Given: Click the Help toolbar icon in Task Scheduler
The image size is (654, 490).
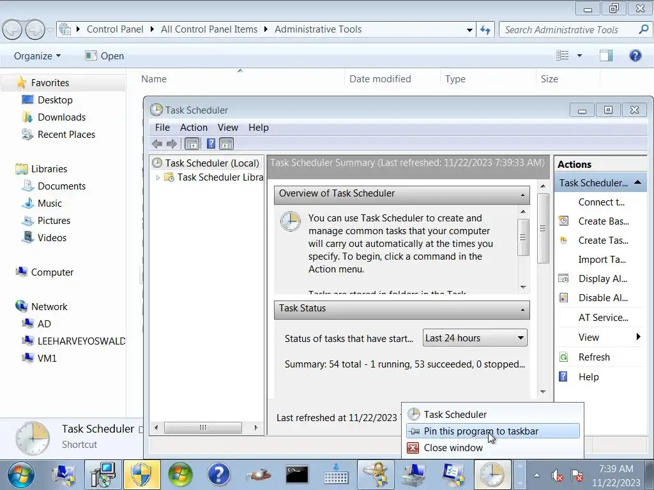Looking at the screenshot, I should pos(211,144).
